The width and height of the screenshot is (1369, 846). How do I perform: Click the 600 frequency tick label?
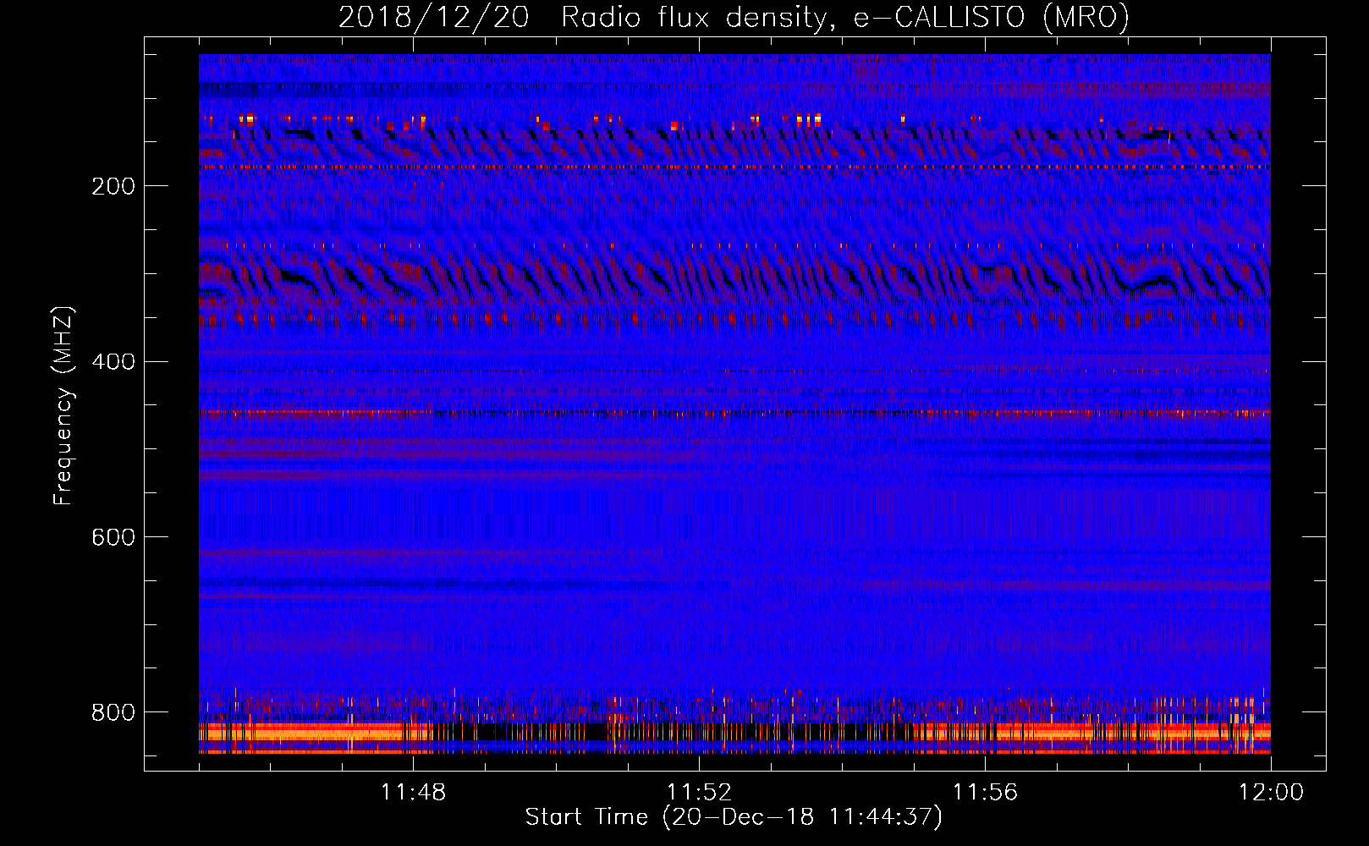pyautogui.click(x=113, y=537)
